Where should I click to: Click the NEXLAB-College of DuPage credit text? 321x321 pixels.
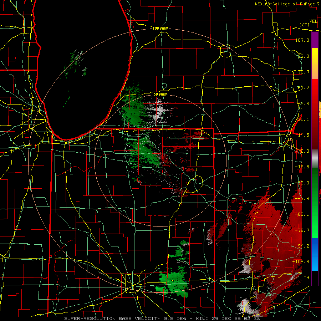tap(288, 4)
